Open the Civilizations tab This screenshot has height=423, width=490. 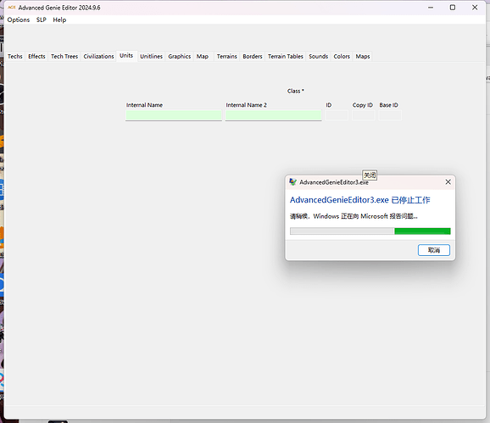(98, 57)
